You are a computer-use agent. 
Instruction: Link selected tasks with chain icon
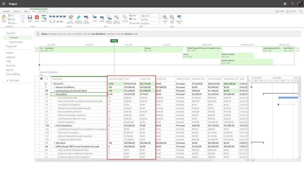click(58, 21)
